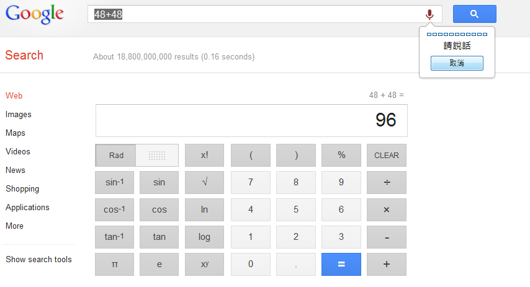This screenshot has height=287, width=530.
Task: Show search tools options
Action: point(38,259)
